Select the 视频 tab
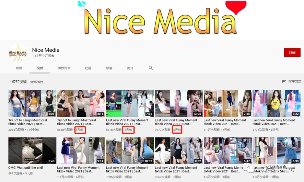 pos(40,68)
